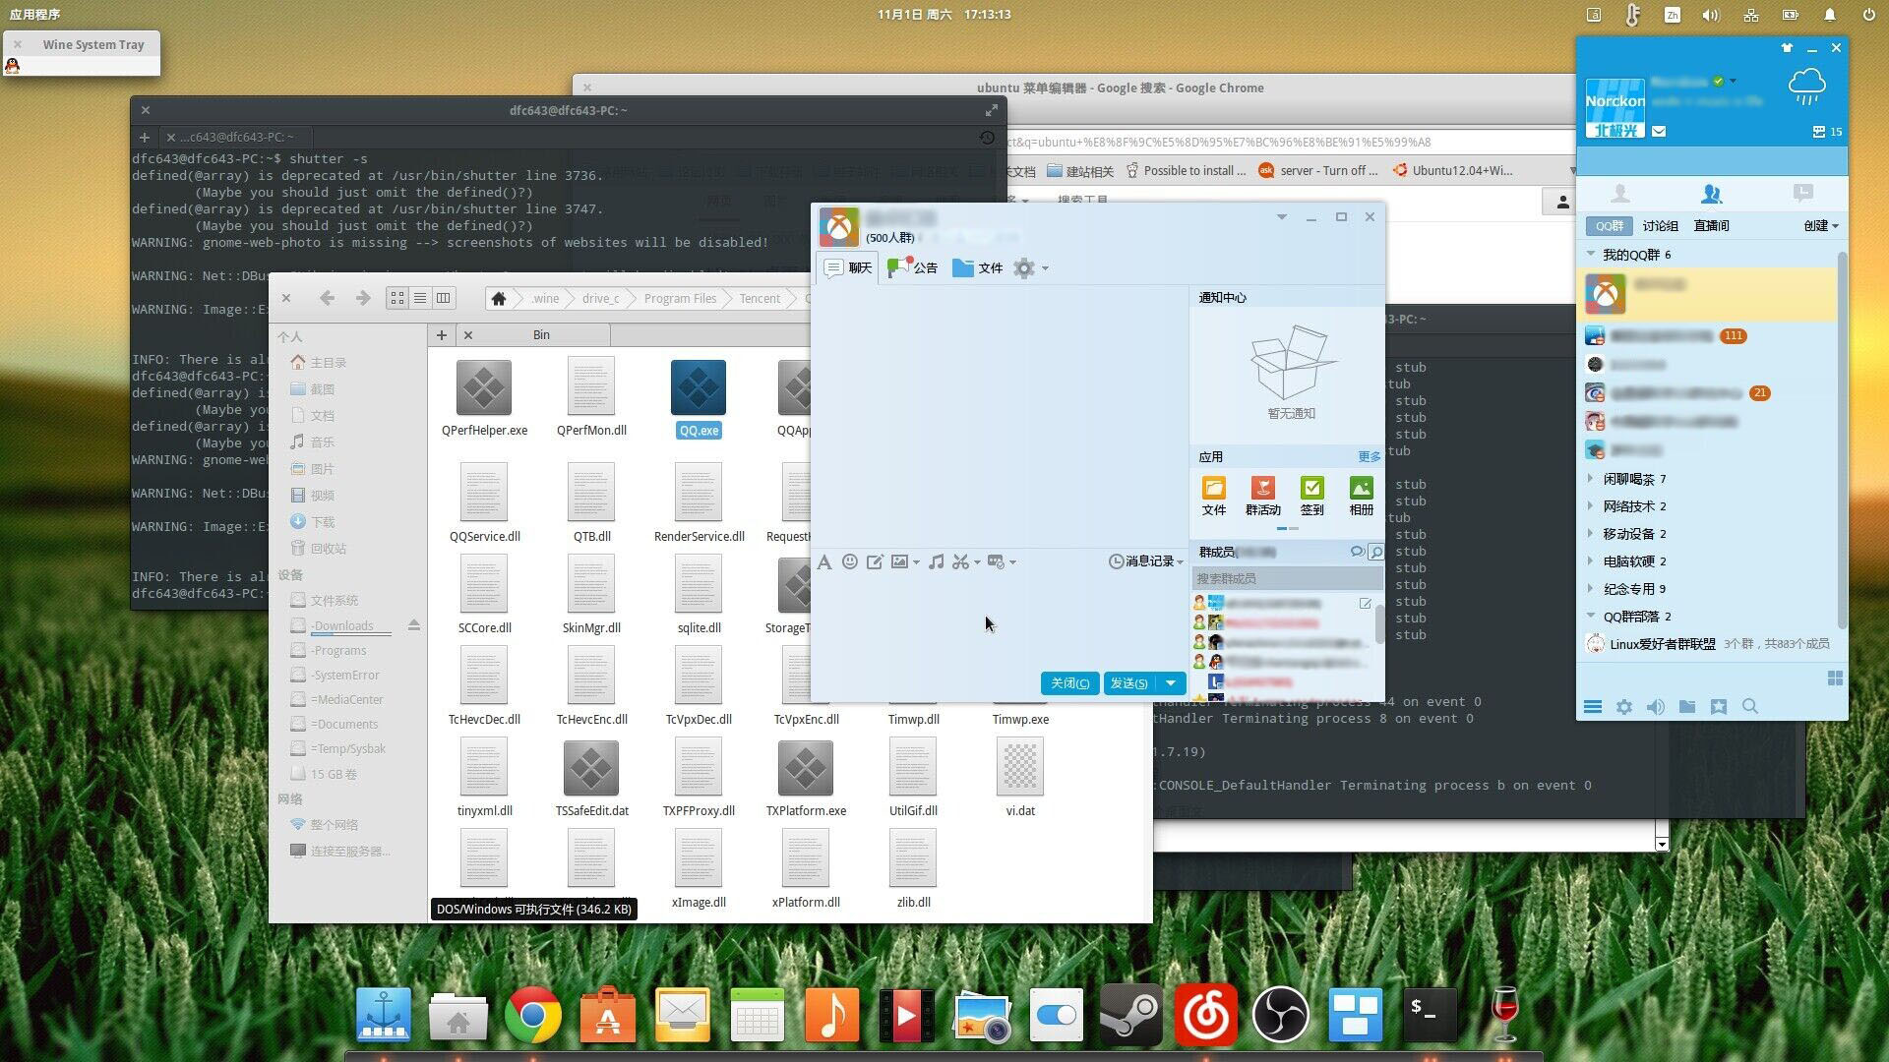Click the group member list scrollbar
Screen dimensions: 1889x1062
(1379, 625)
